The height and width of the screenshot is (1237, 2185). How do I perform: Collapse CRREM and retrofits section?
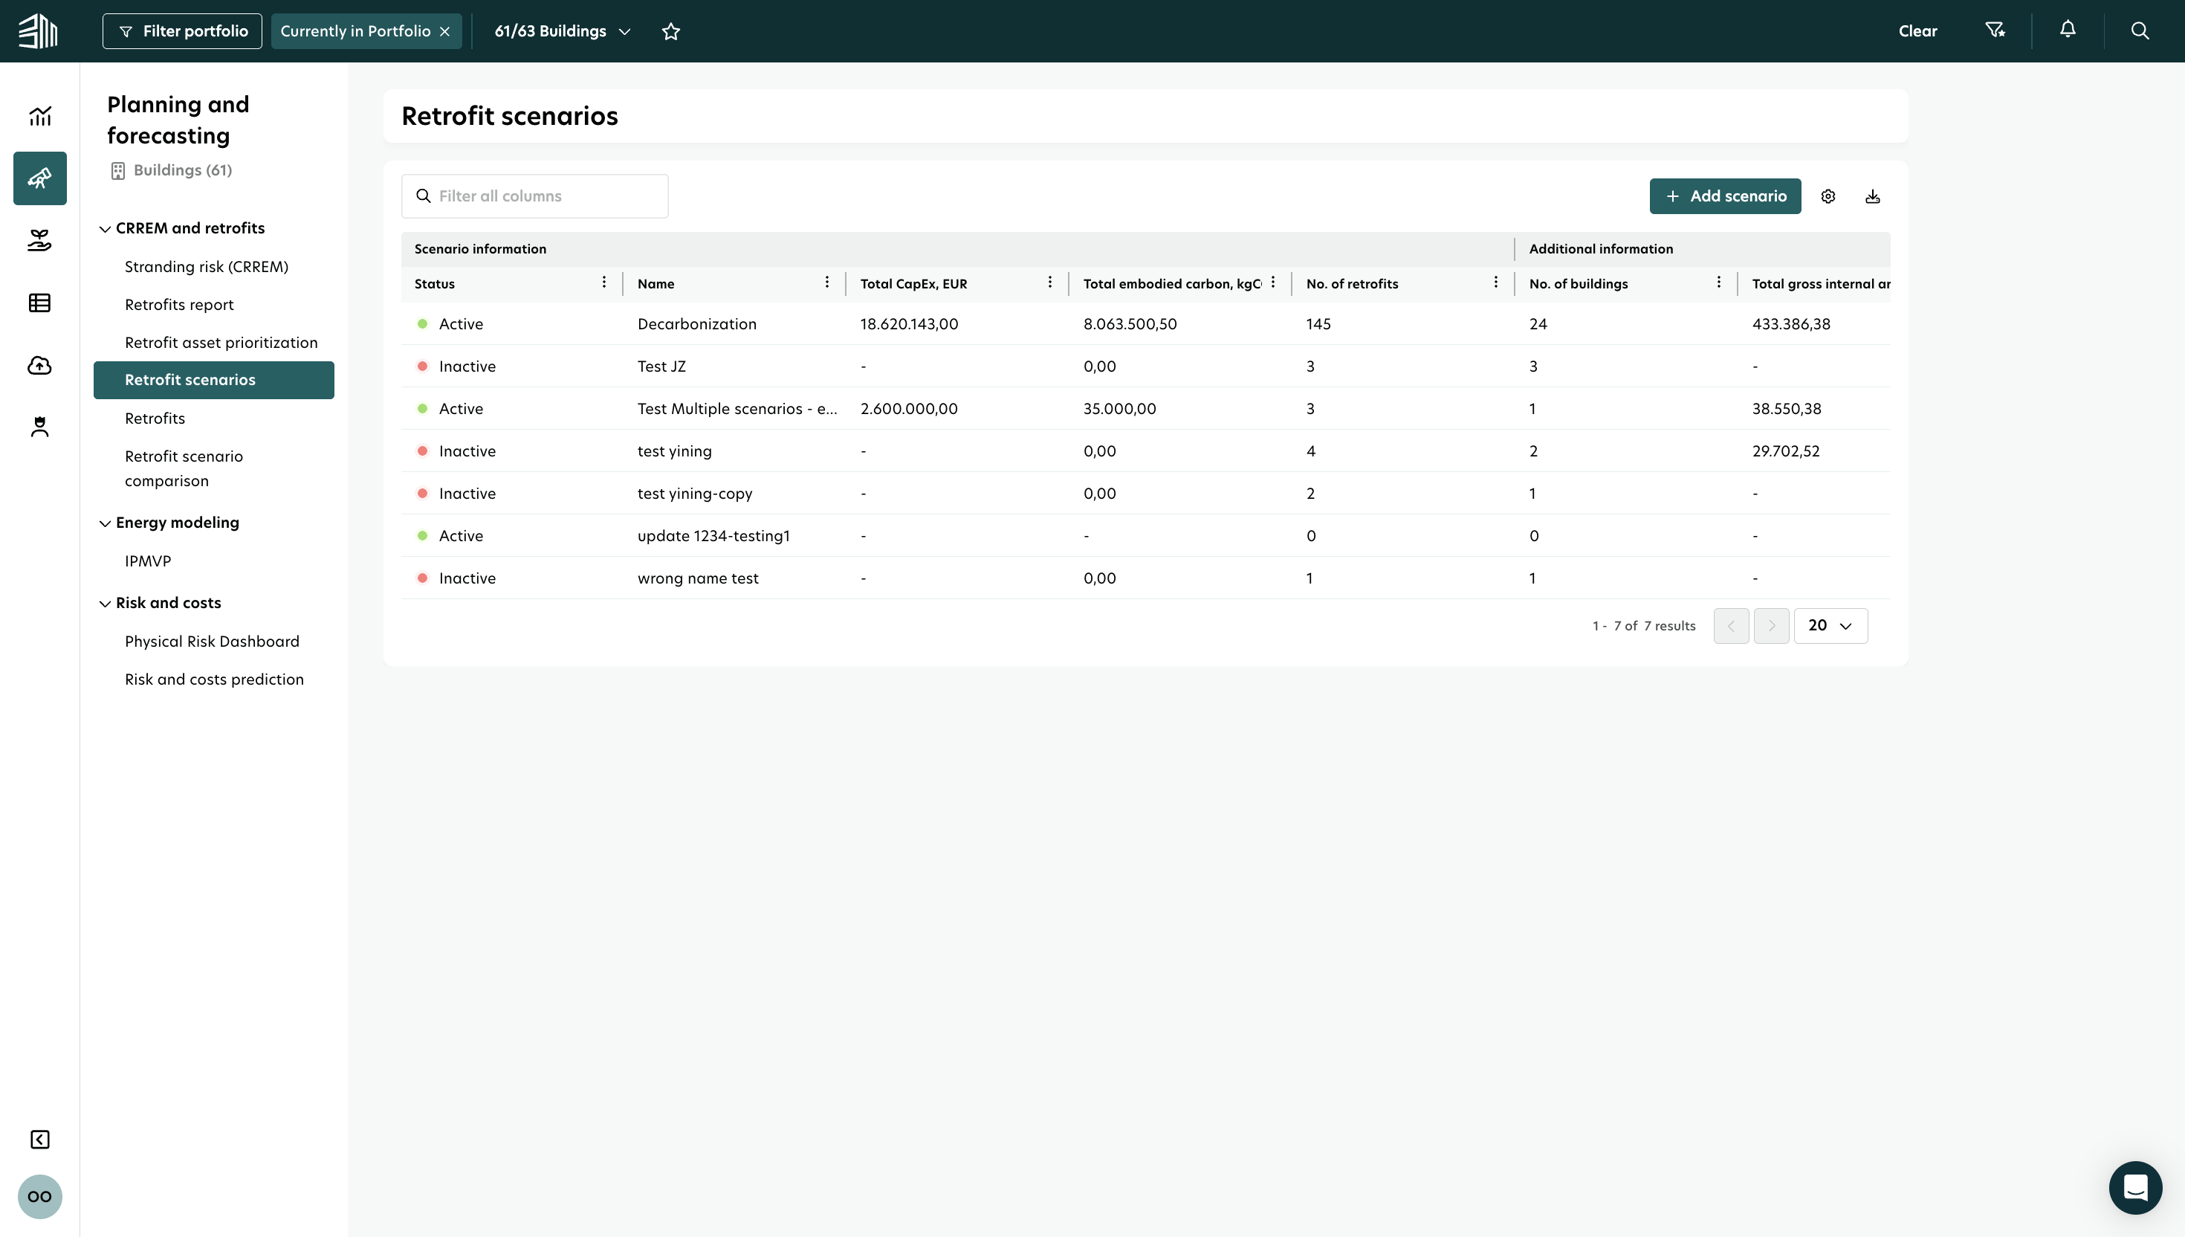(106, 228)
